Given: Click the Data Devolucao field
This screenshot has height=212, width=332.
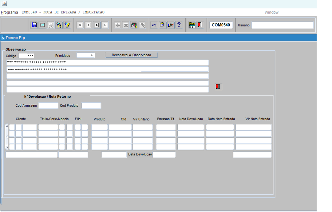Looking at the screenshot, I should pyautogui.click(x=164, y=155).
